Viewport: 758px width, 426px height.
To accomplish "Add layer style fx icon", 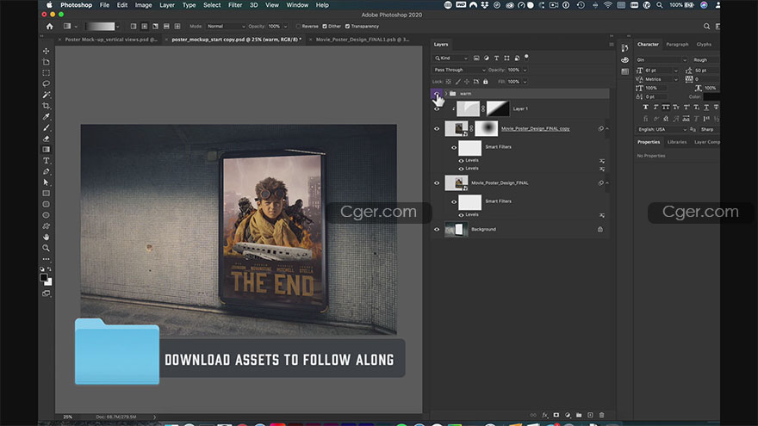I will (544, 415).
